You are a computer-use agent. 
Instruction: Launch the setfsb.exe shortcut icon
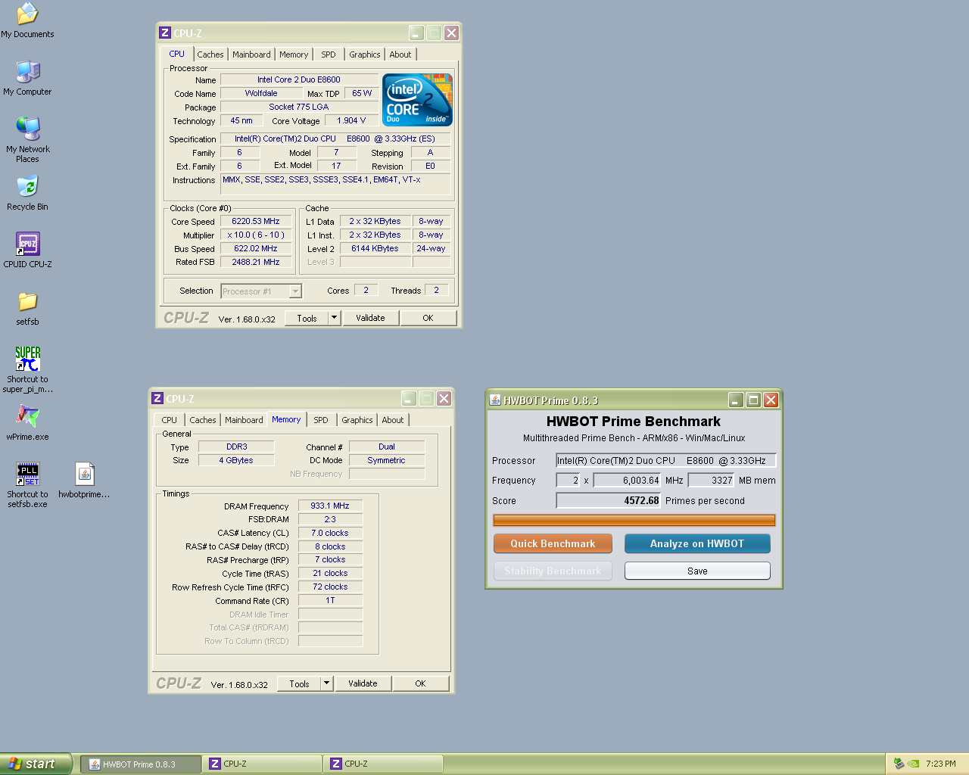[x=27, y=475]
